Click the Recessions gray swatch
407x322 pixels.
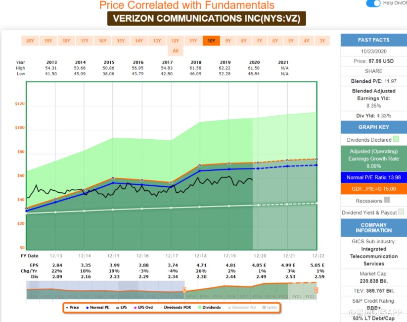pos(387,200)
